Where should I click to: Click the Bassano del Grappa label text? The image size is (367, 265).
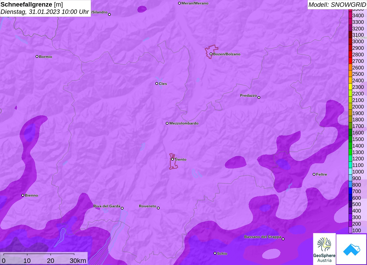coord(263,237)
